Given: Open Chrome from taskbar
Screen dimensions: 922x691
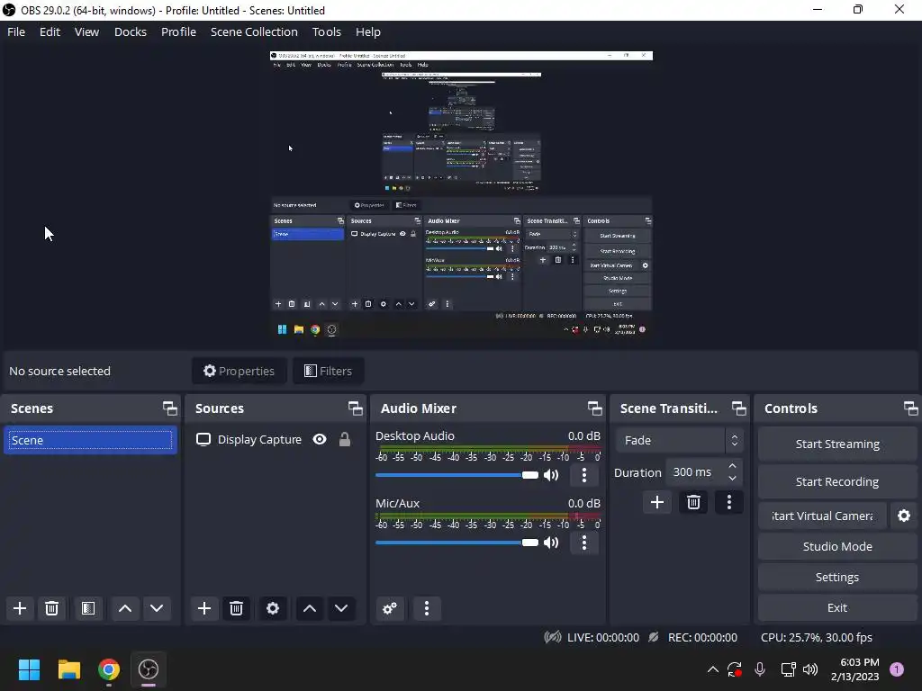Looking at the screenshot, I should tap(108, 669).
